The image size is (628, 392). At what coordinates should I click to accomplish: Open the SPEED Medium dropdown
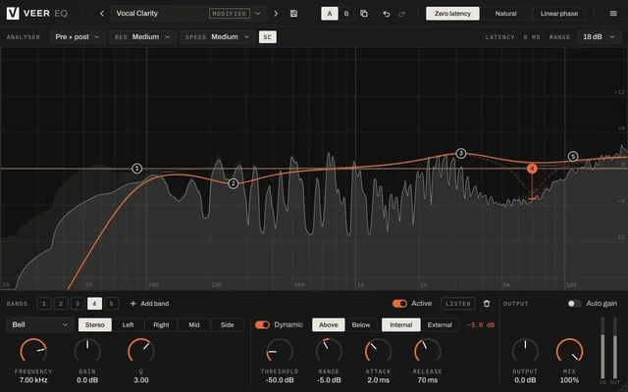(x=218, y=37)
